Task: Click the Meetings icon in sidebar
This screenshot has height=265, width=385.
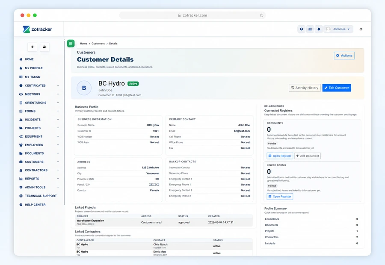Action: tap(21, 94)
